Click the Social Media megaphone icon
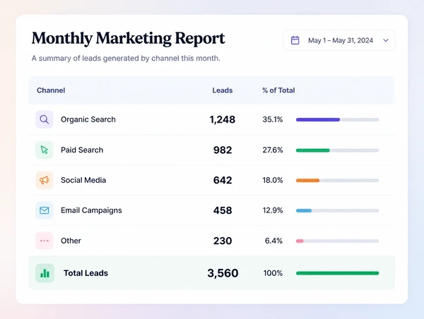The height and width of the screenshot is (319, 424). pyautogui.click(x=45, y=180)
